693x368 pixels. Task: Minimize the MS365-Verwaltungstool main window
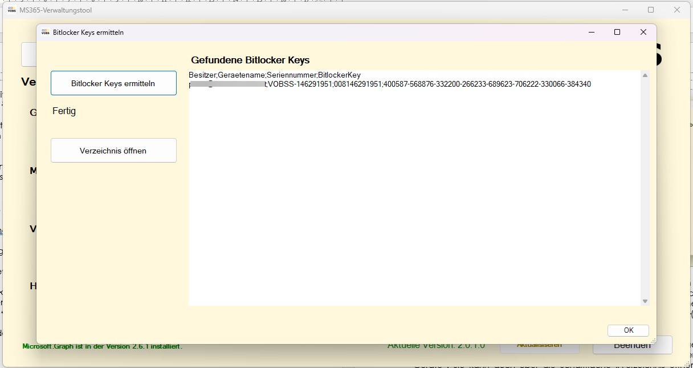625,10
